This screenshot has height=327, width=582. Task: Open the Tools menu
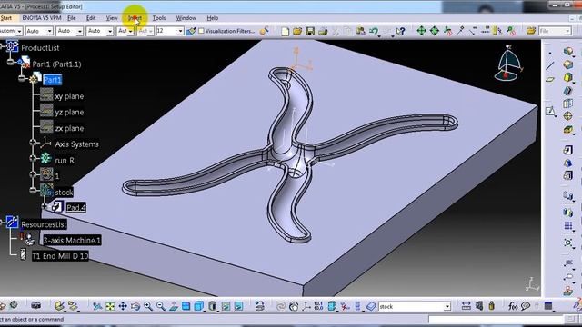[x=159, y=18]
